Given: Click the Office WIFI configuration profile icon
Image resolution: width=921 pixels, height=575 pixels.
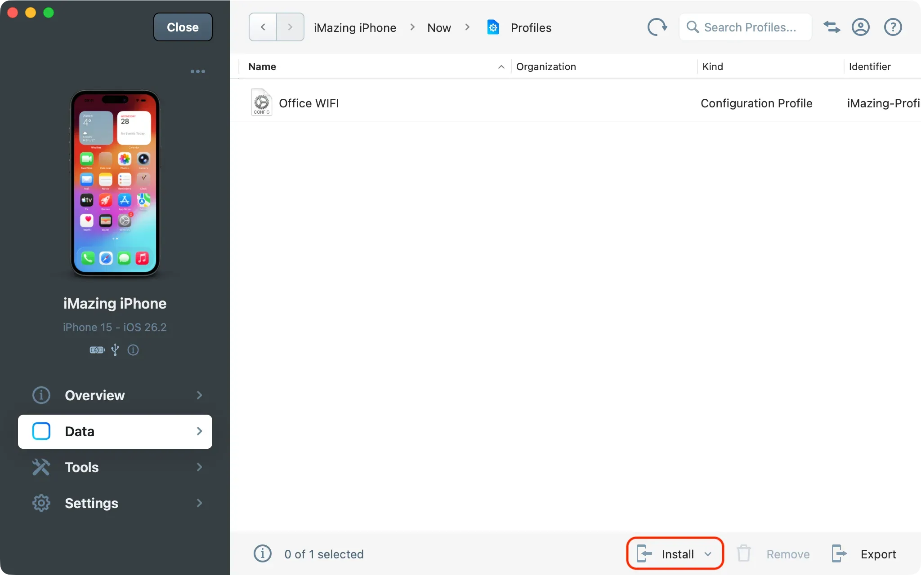Looking at the screenshot, I should [262, 102].
